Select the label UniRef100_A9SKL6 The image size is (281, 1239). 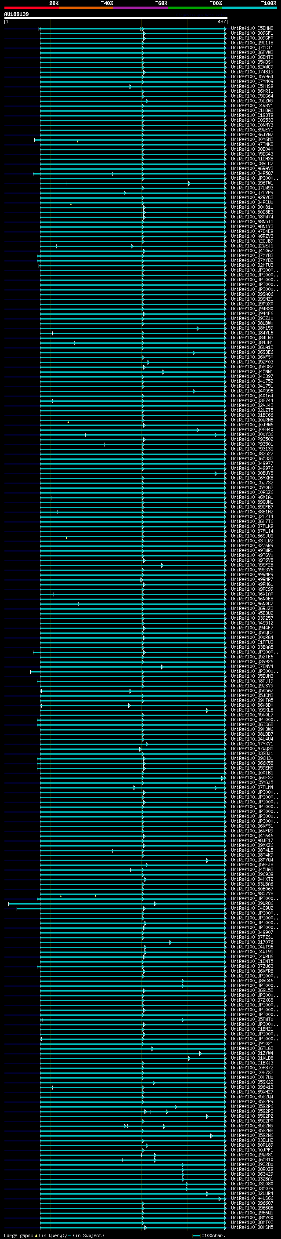252,710
